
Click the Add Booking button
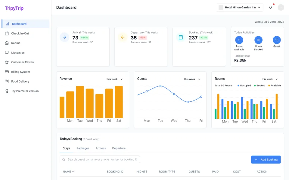(266, 160)
